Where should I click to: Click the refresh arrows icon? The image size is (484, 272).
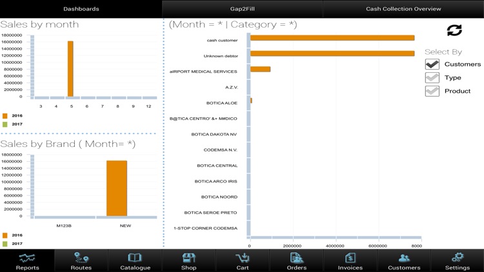tap(454, 30)
